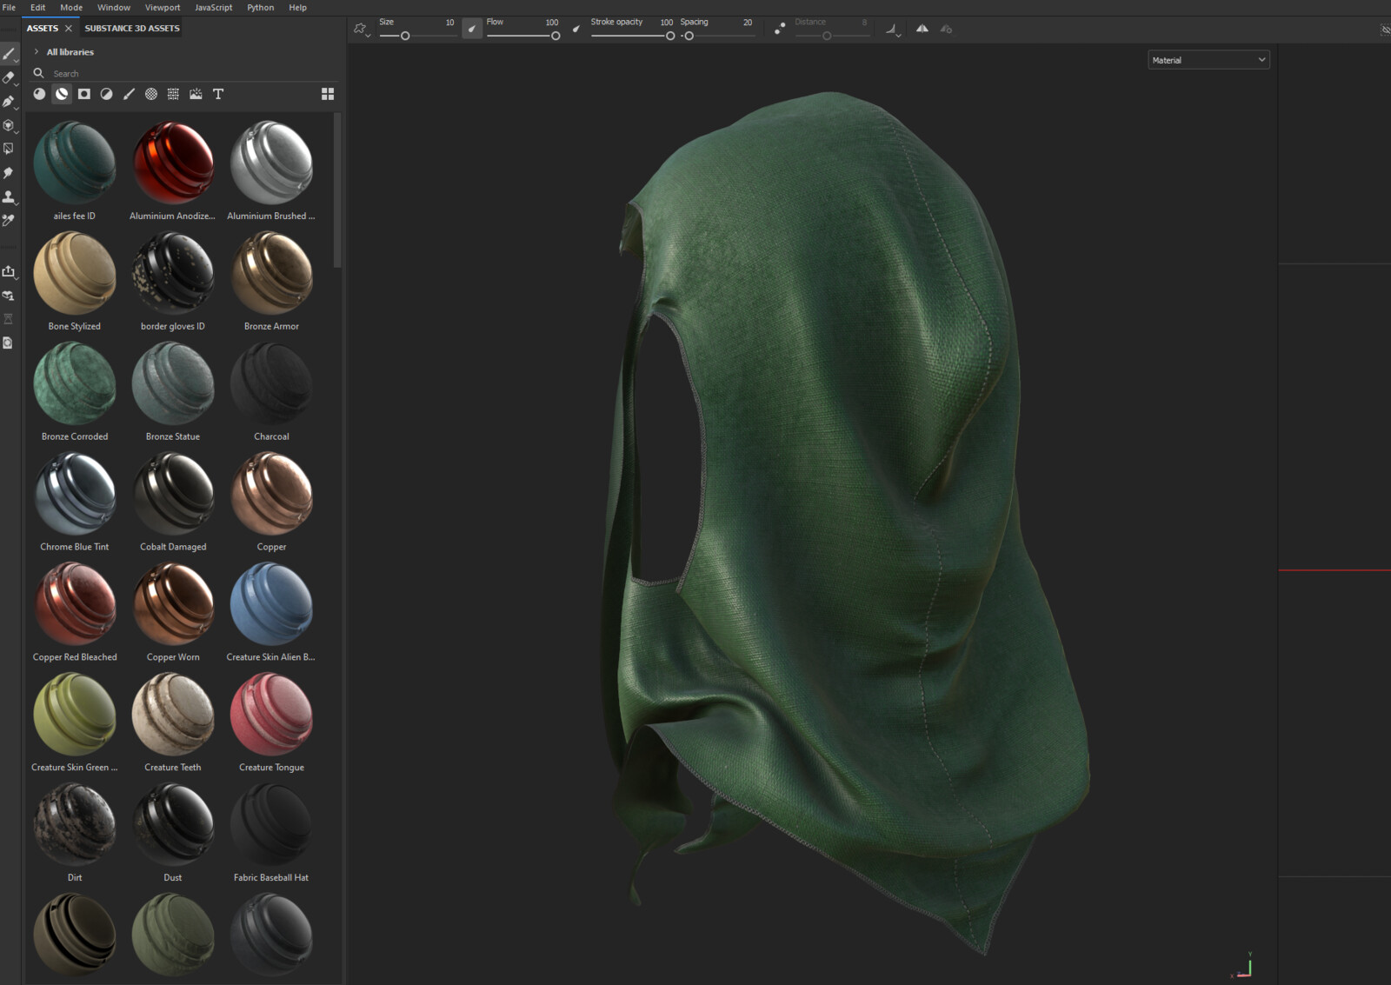The width and height of the screenshot is (1391, 985).
Task: Filter assets by Environments landscape icon
Action: pos(196,94)
